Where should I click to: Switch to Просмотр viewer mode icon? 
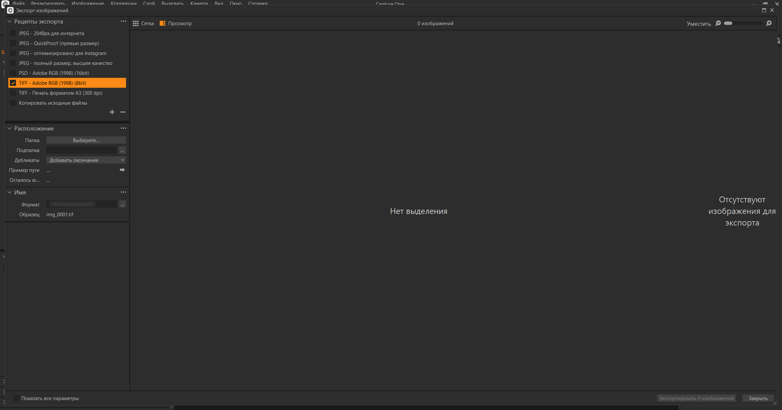click(x=163, y=23)
